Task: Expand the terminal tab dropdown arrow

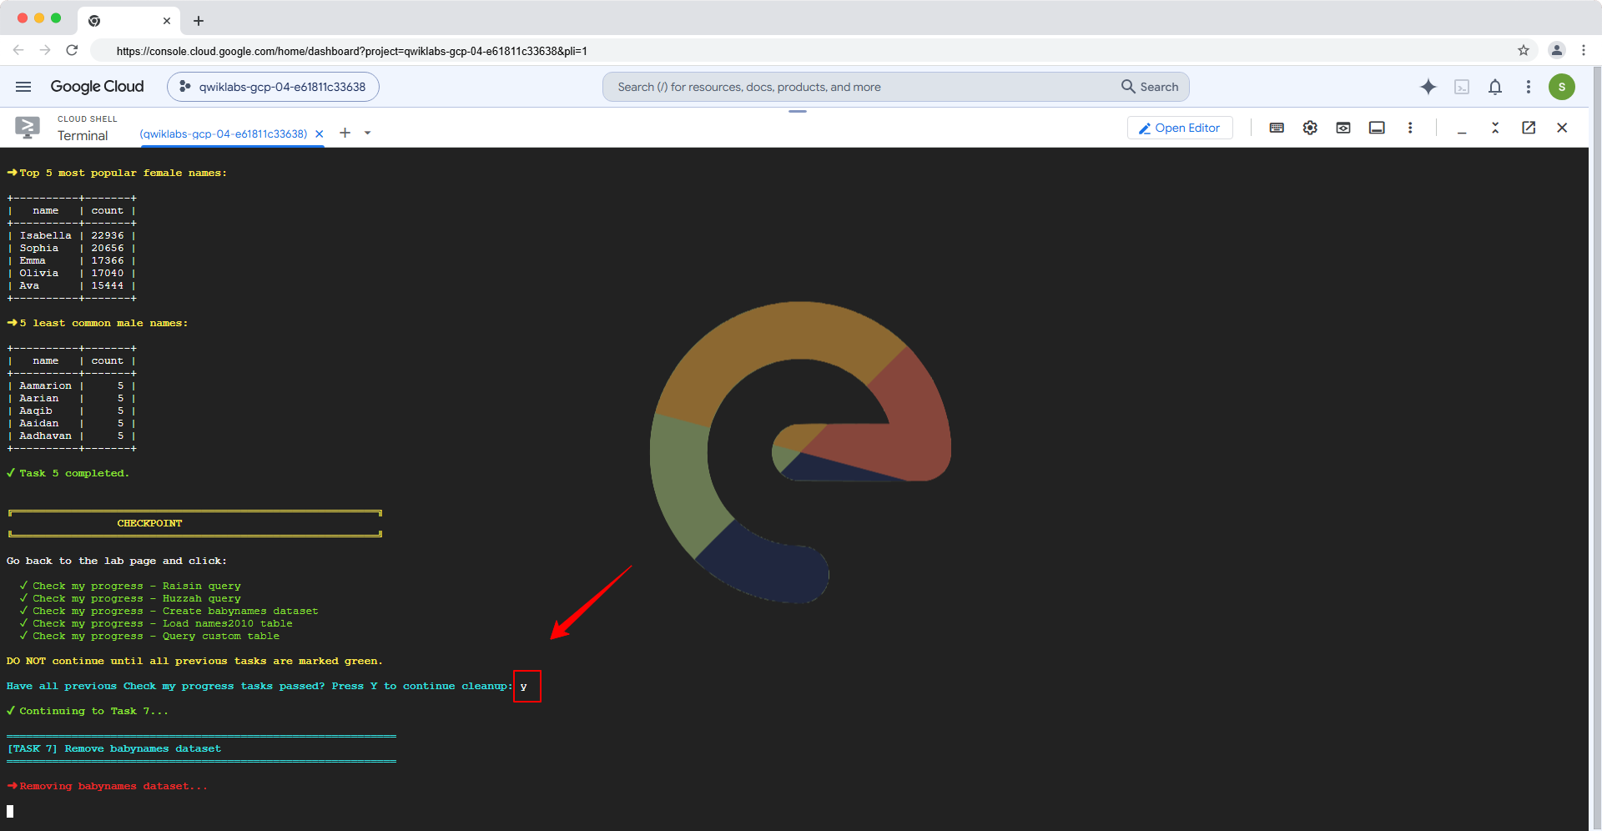Action: click(x=367, y=133)
